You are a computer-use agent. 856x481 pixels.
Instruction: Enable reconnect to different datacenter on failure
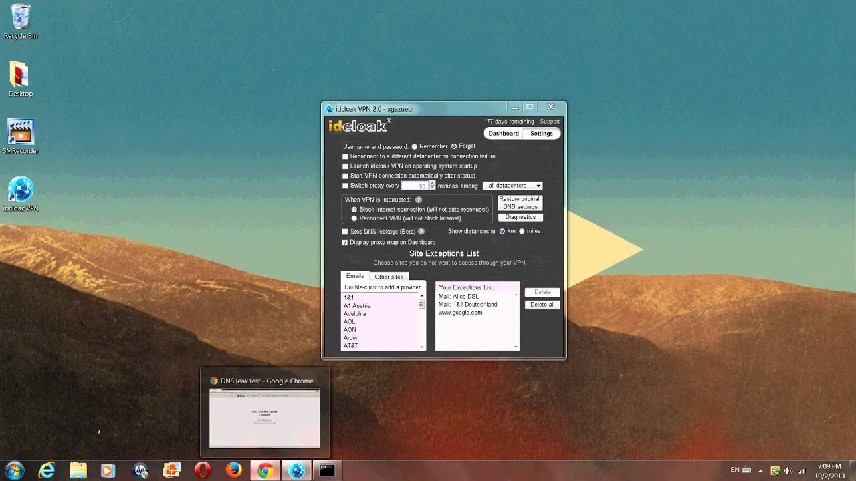click(x=345, y=156)
